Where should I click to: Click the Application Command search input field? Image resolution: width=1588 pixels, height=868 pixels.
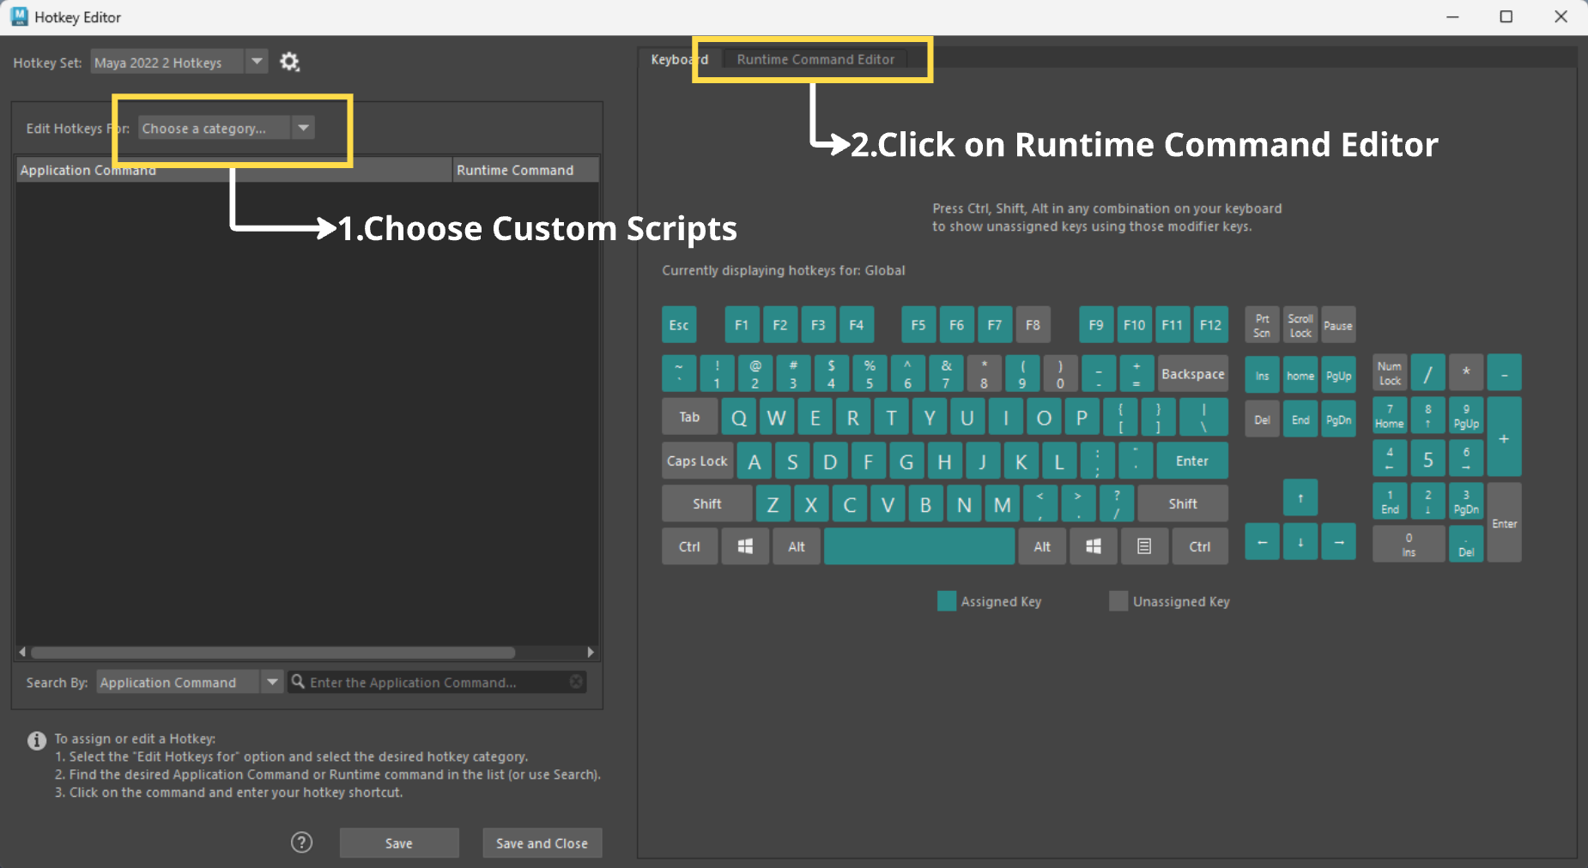coord(438,682)
